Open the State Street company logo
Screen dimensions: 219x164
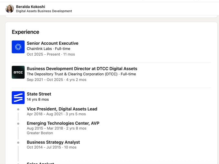tap(18, 97)
